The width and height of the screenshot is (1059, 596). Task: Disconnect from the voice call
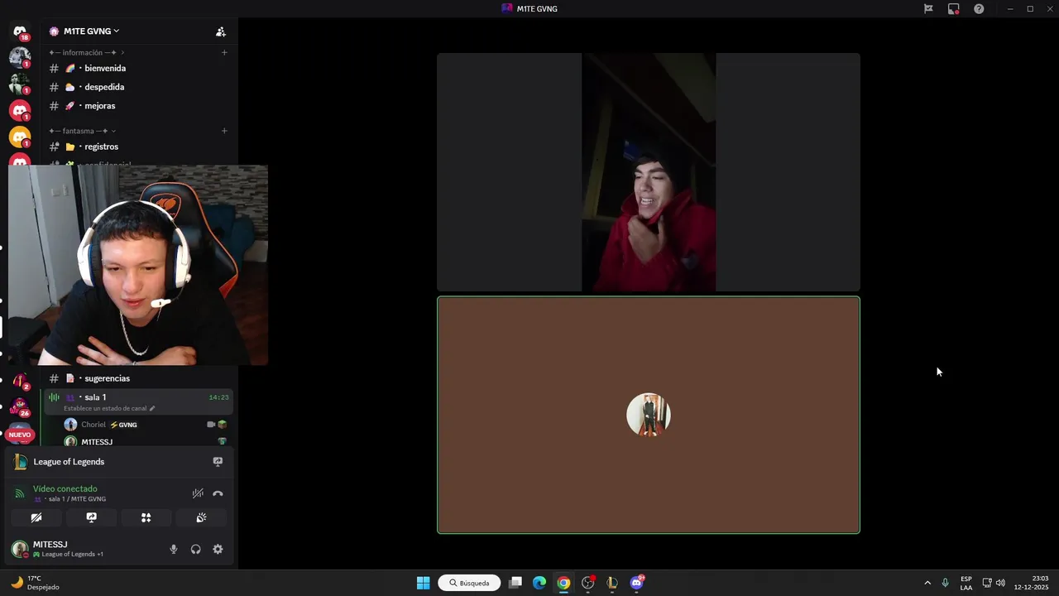point(218,493)
